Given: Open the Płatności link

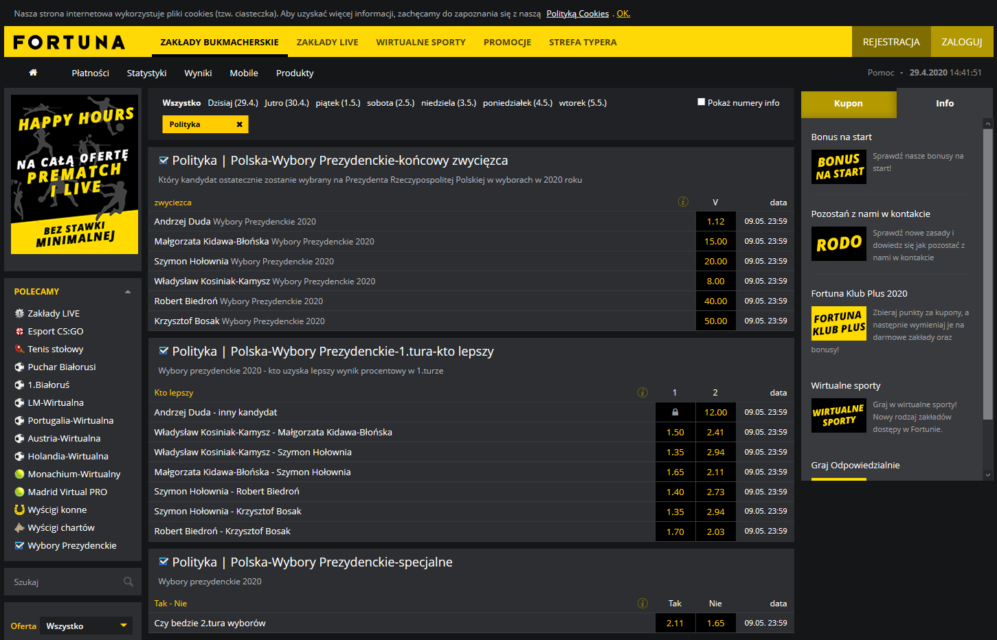Looking at the screenshot, I should coord(90,73).
